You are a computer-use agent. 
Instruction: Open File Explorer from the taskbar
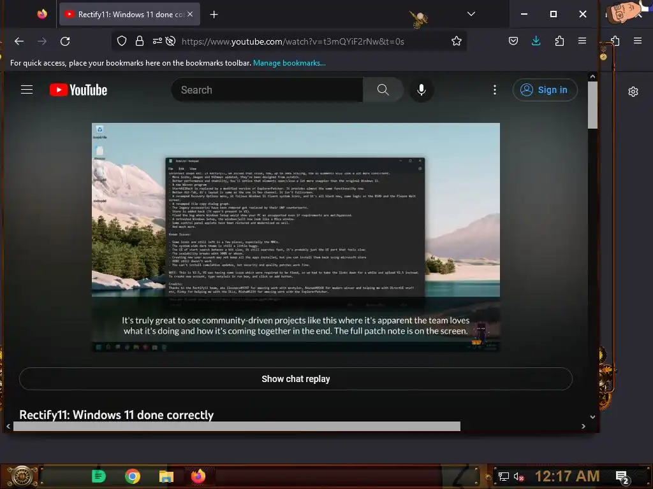[x=166, y=476]
